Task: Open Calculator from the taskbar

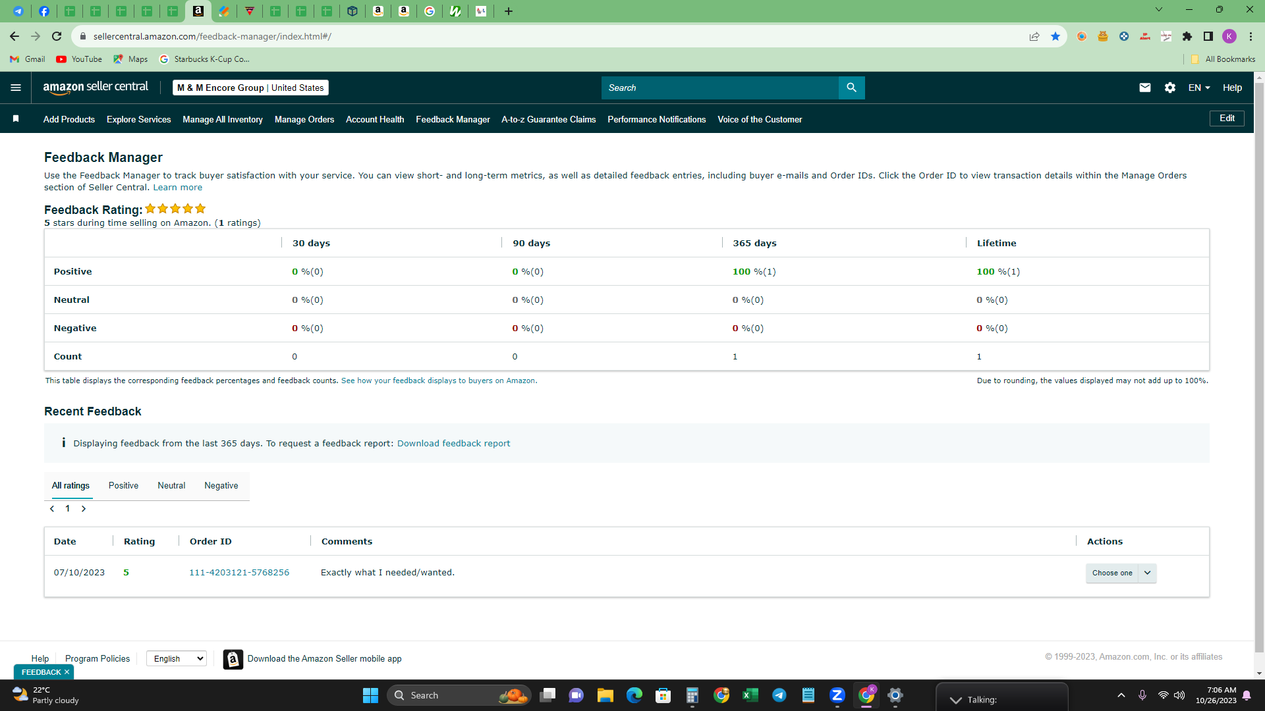Action: (x=692, y=695)
